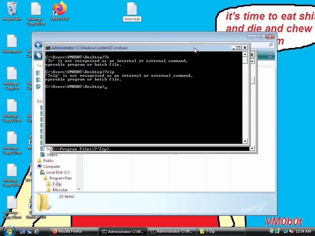Select loldongs - Copy (3).txt desktop file
Image resolution: width=315 pixels, height=236 pixels.
12,143
